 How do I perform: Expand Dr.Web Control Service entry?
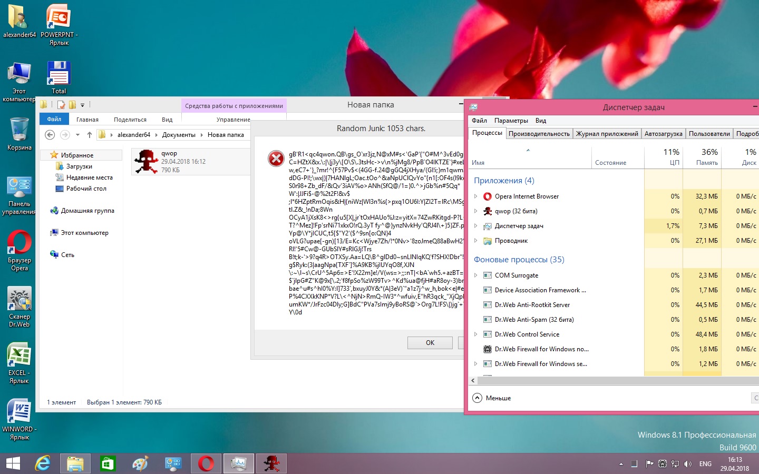(x=476, y=334)
